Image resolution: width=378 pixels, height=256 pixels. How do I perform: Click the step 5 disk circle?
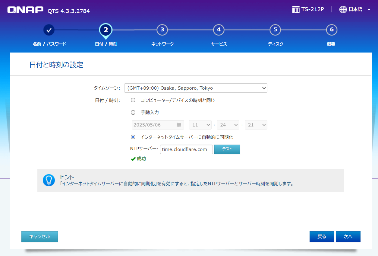coord(275,30)
